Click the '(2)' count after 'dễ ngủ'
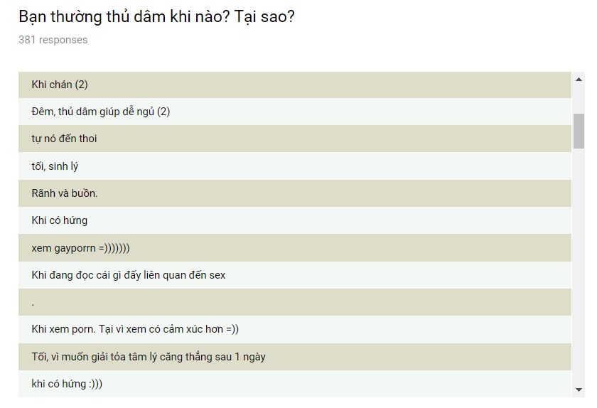 (163, 112)
